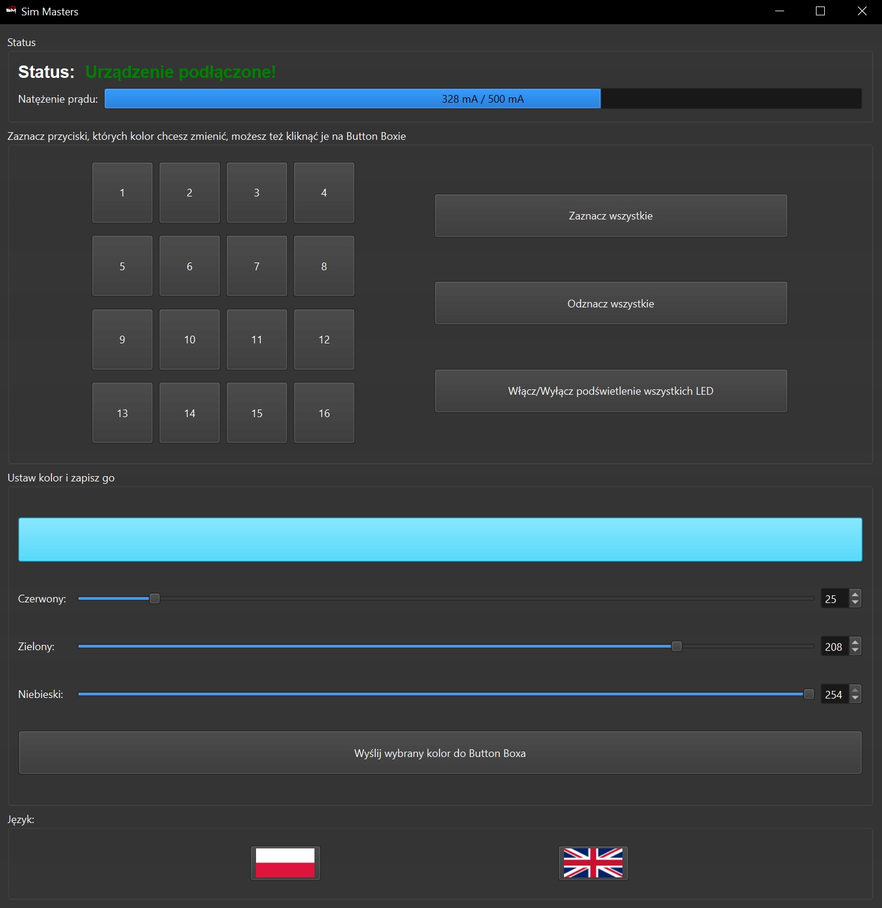Click the Zielony value field showing 208
Screen dimensions: 882x908
click(x=835, y=647)
